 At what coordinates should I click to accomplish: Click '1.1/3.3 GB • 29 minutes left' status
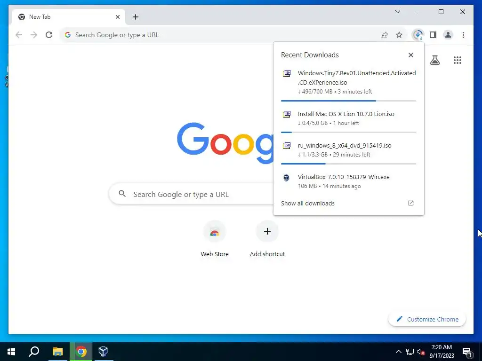tap(334, 155)
